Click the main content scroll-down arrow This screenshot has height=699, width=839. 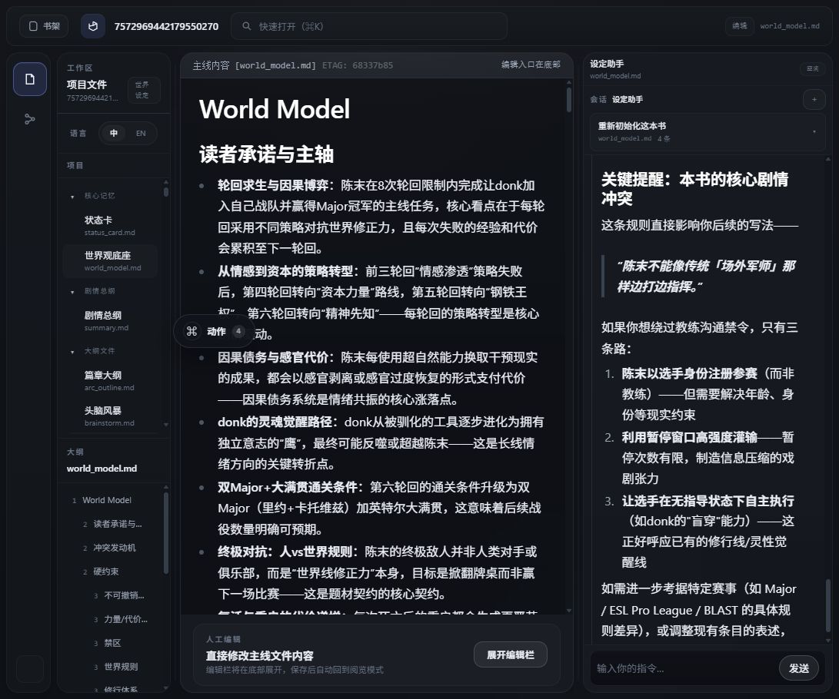click(569, 611)
